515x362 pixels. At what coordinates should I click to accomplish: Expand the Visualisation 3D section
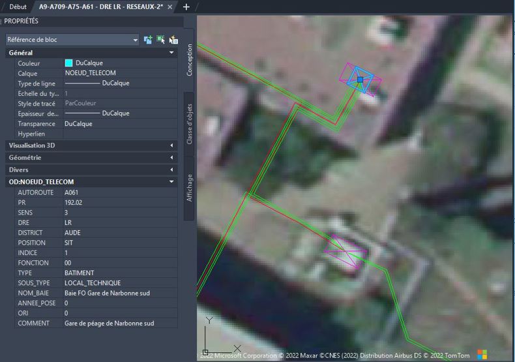pyautogui.click(x=171, y=145)
